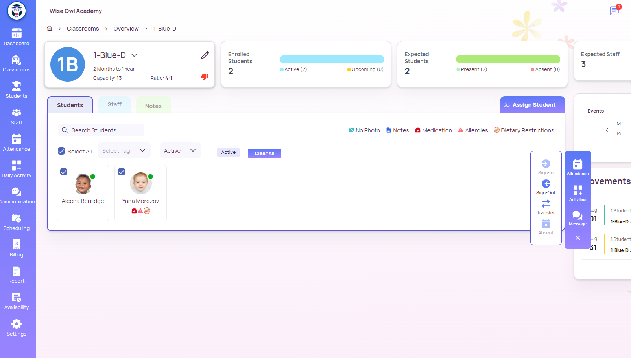Deselect Aleena Berridge's checkbox

[x=64, y=172]
